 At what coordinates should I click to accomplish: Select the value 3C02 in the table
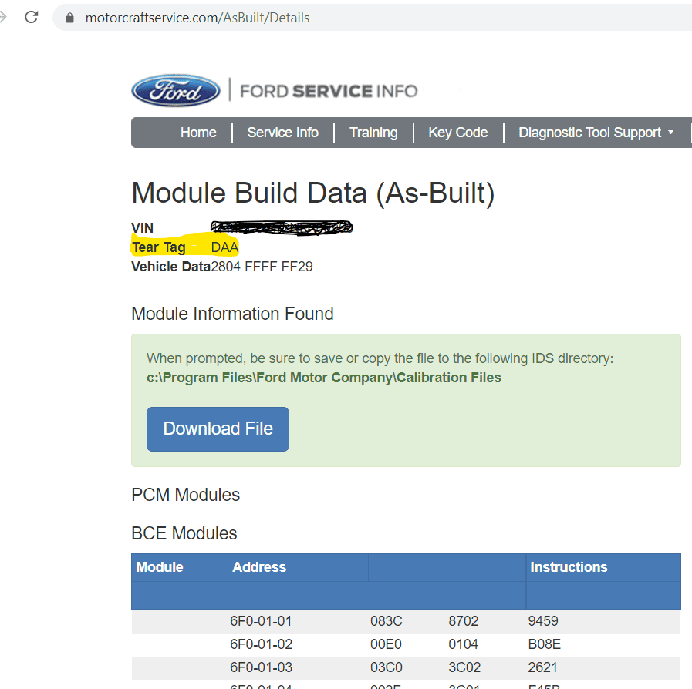(x=464, y=667)
